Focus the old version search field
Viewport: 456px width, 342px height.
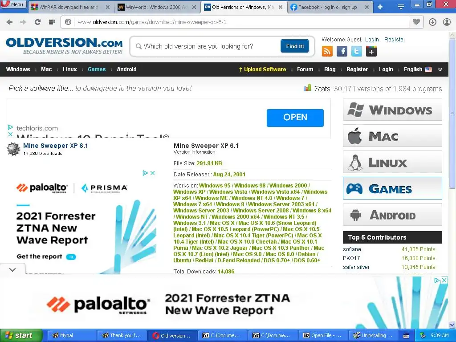point(207,46)
